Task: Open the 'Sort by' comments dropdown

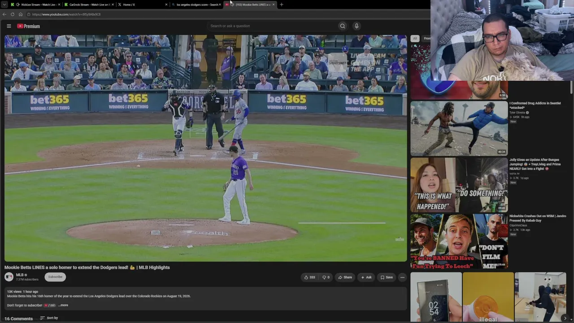Action: (x=49, y=318)
